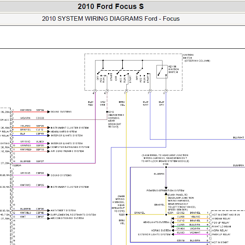The width and height of the screenshot is (245, 245).
Task: Click INTERIOR LIGHTS SYSTEM on the GRY/VIO VLN33 wire
Action: click(67, 143)
